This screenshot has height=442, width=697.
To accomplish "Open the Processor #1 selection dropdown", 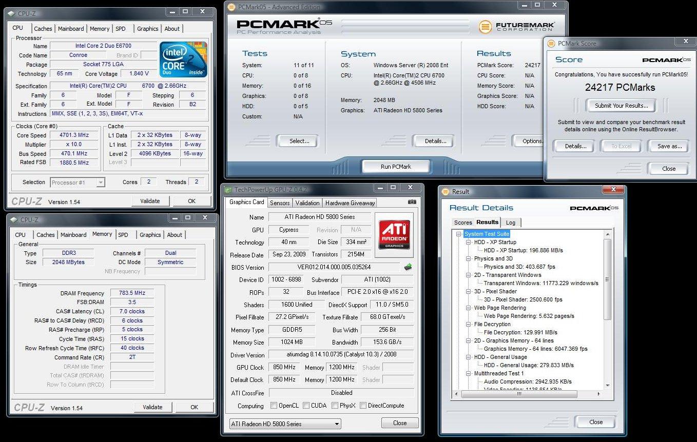I will point(78,182).
